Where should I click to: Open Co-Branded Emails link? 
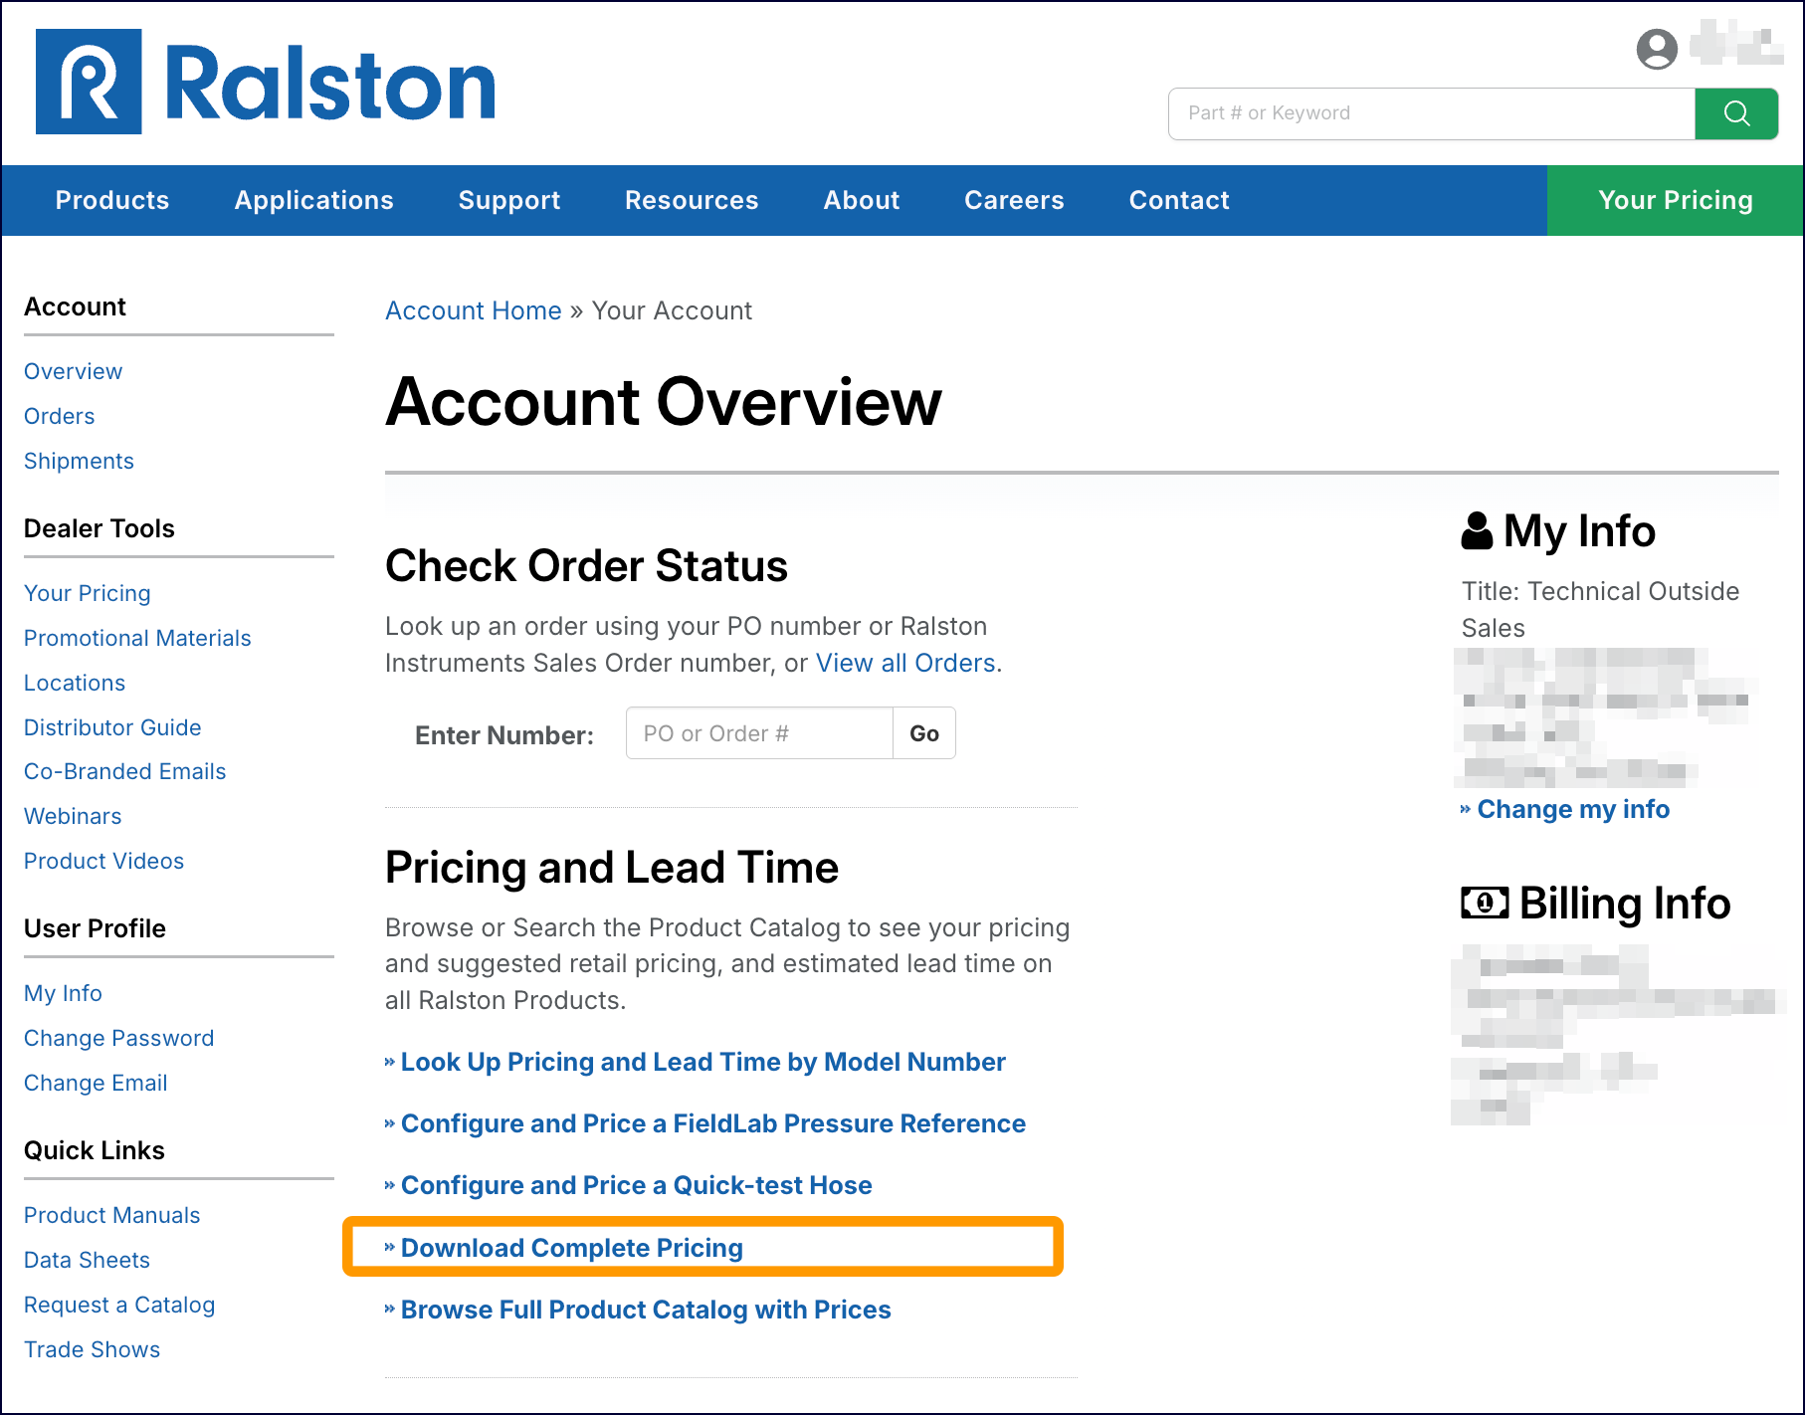tap(125, 771)
